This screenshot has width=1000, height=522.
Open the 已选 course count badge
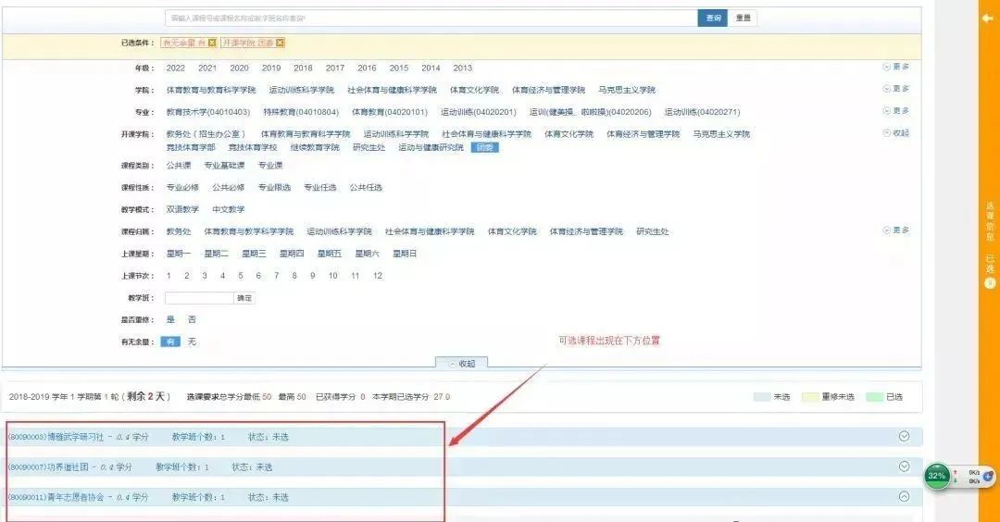pyautogui.click(x=989, y=282)
